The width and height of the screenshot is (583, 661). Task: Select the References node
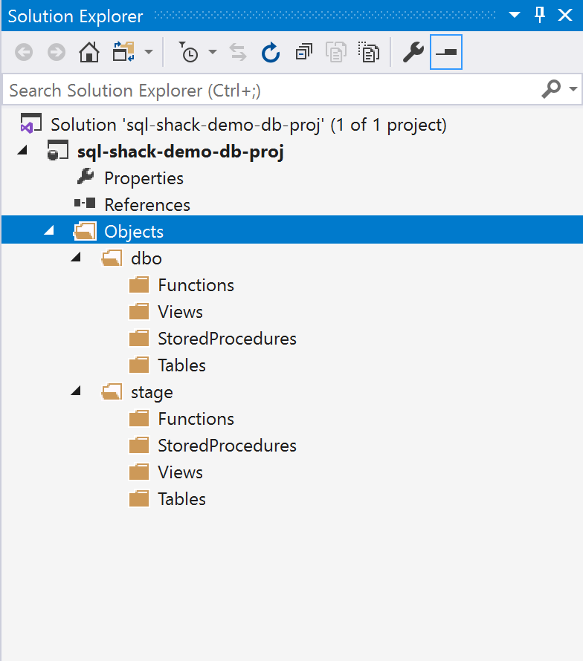(x=147, y=205)
